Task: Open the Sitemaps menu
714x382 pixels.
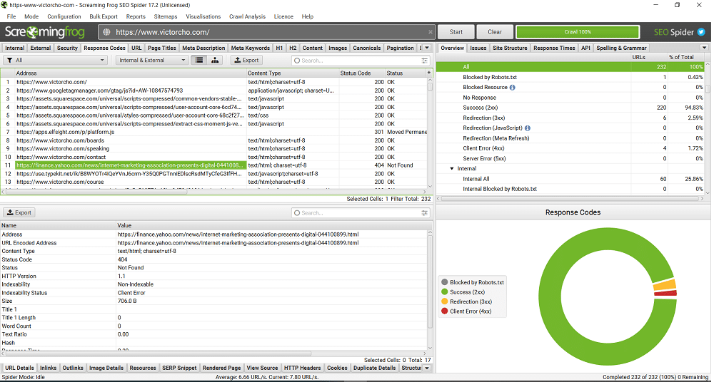Action: [x=166, y=16]
